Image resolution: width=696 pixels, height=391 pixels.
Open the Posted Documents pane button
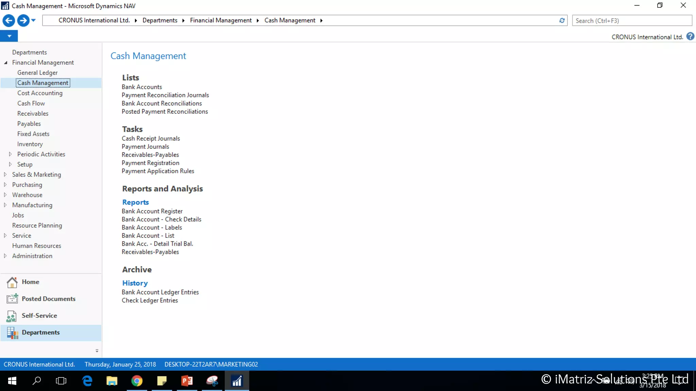48,299
